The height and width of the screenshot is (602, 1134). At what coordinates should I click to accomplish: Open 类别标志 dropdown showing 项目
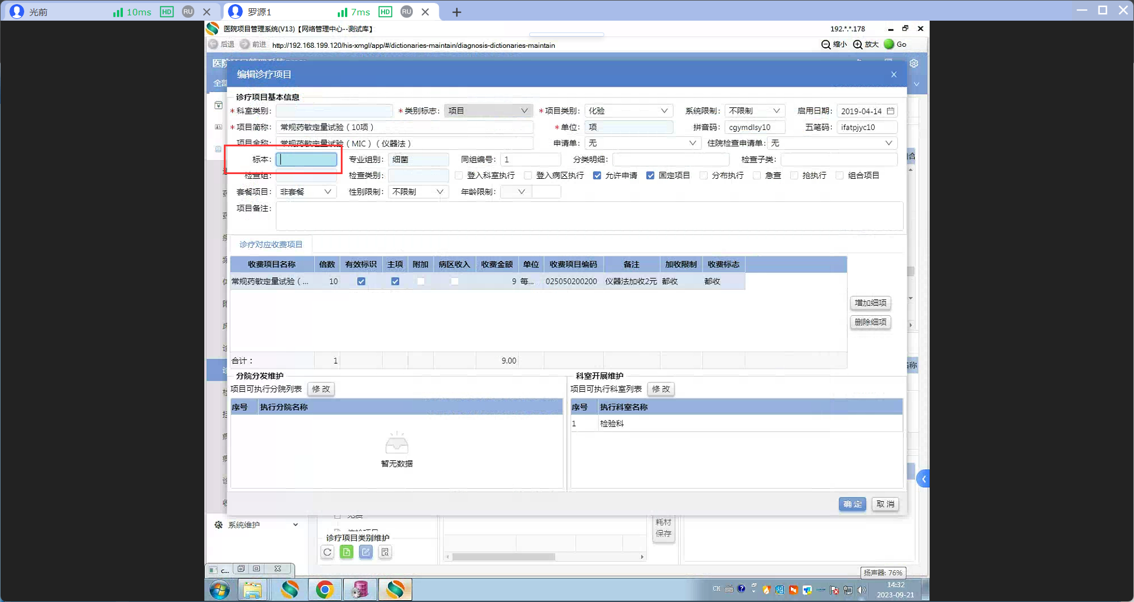click(x=488, y=111)
